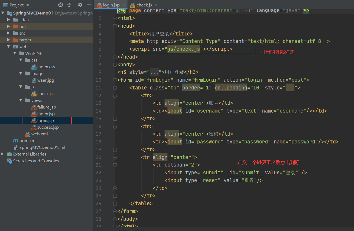Close the check.js editor tab
Screen dimensions: 354x231
point(156,5)
